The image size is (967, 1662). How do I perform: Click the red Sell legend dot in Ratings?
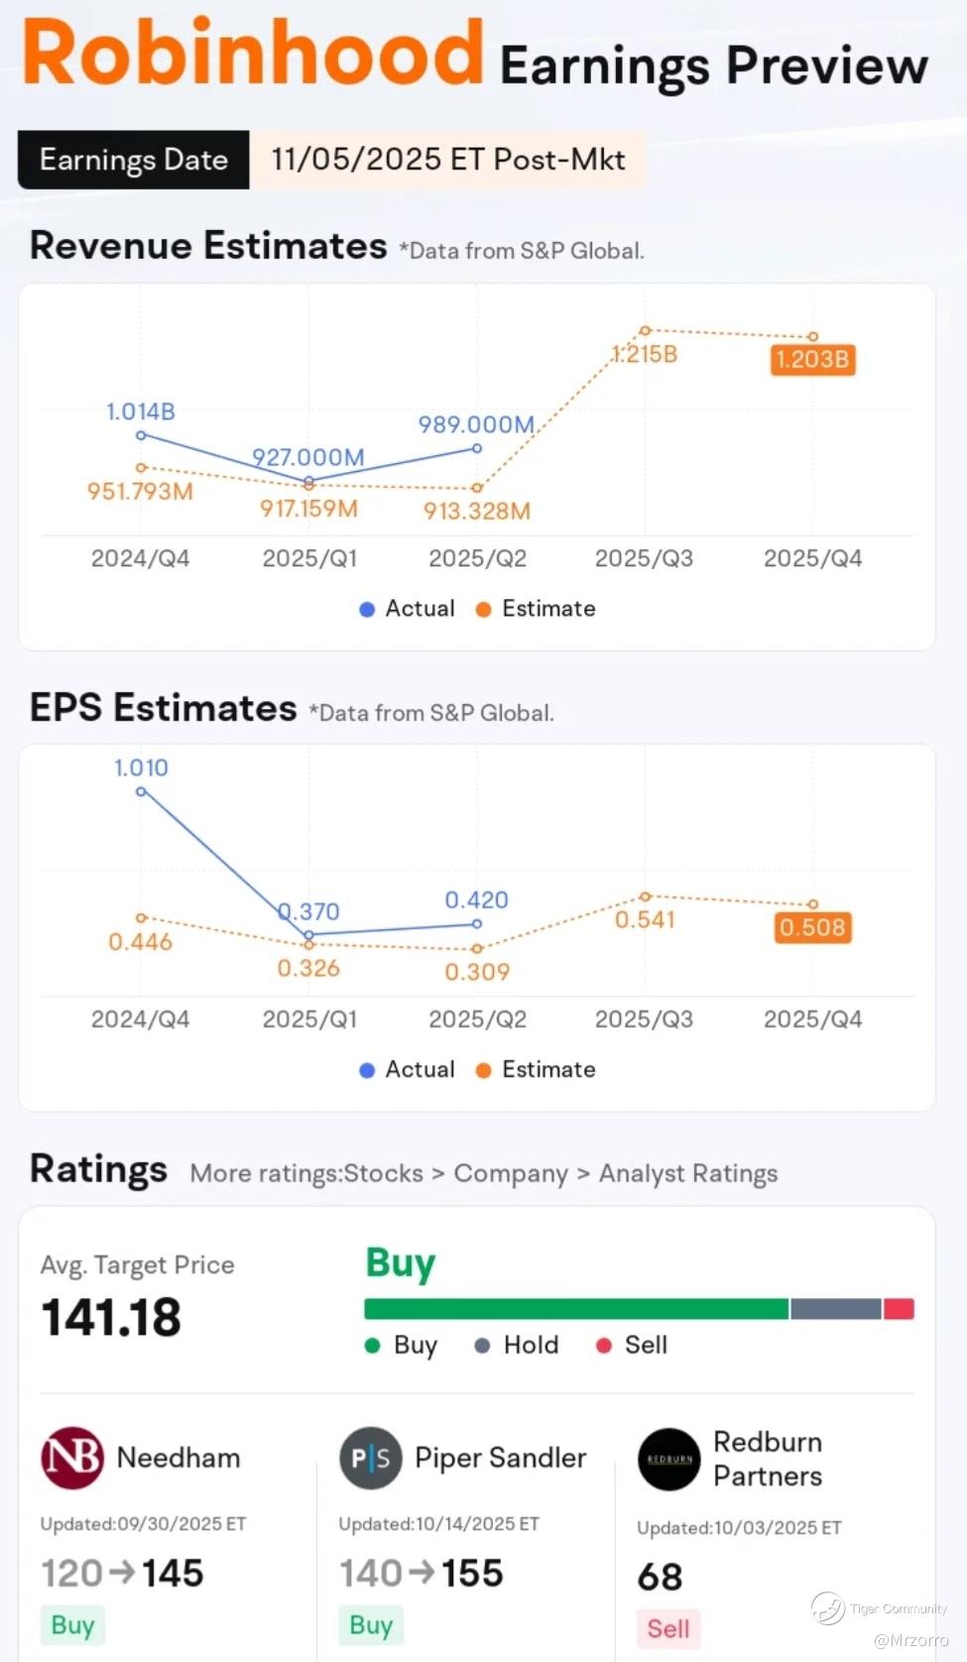[603, 1346]
